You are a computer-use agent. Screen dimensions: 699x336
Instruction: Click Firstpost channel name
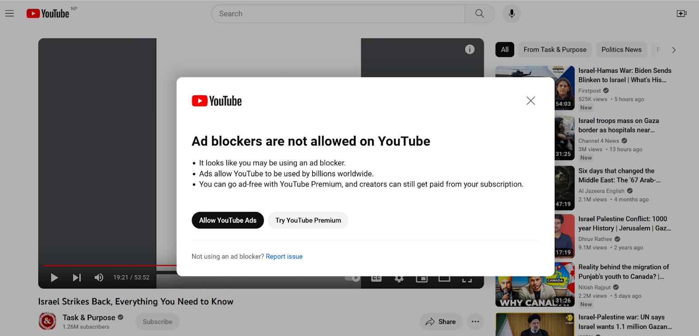[590, 91]
